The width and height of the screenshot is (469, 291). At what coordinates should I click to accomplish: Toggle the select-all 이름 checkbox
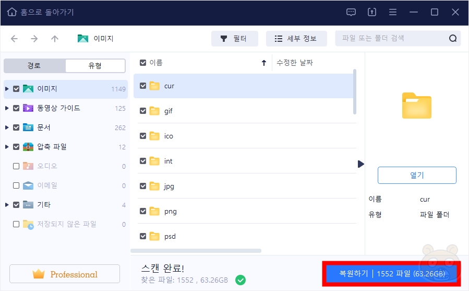coord(143,63)
